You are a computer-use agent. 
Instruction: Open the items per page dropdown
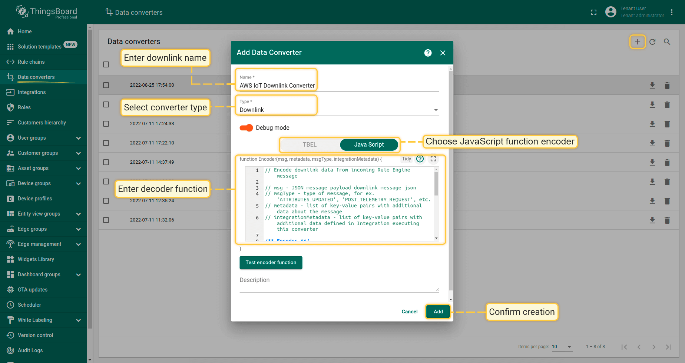tap(562, 347)
